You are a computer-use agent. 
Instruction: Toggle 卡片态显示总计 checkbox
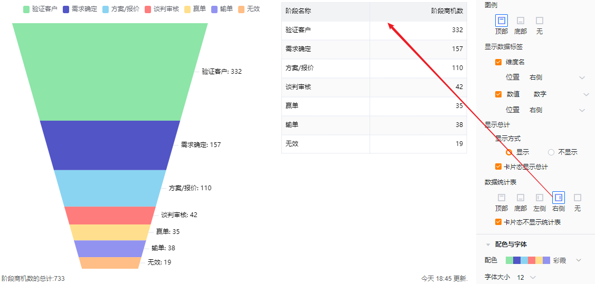(x=498, y=167)
